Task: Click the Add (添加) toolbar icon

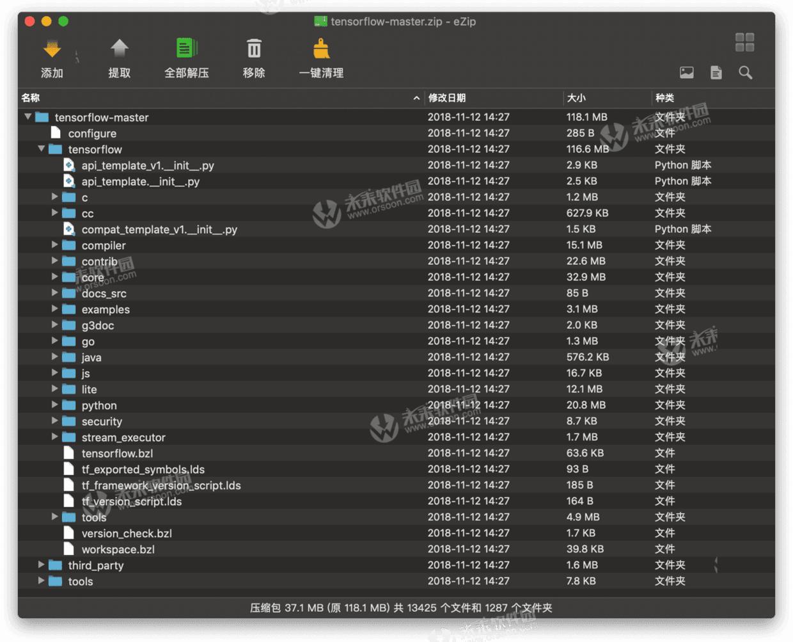Action: coord(52,49)
